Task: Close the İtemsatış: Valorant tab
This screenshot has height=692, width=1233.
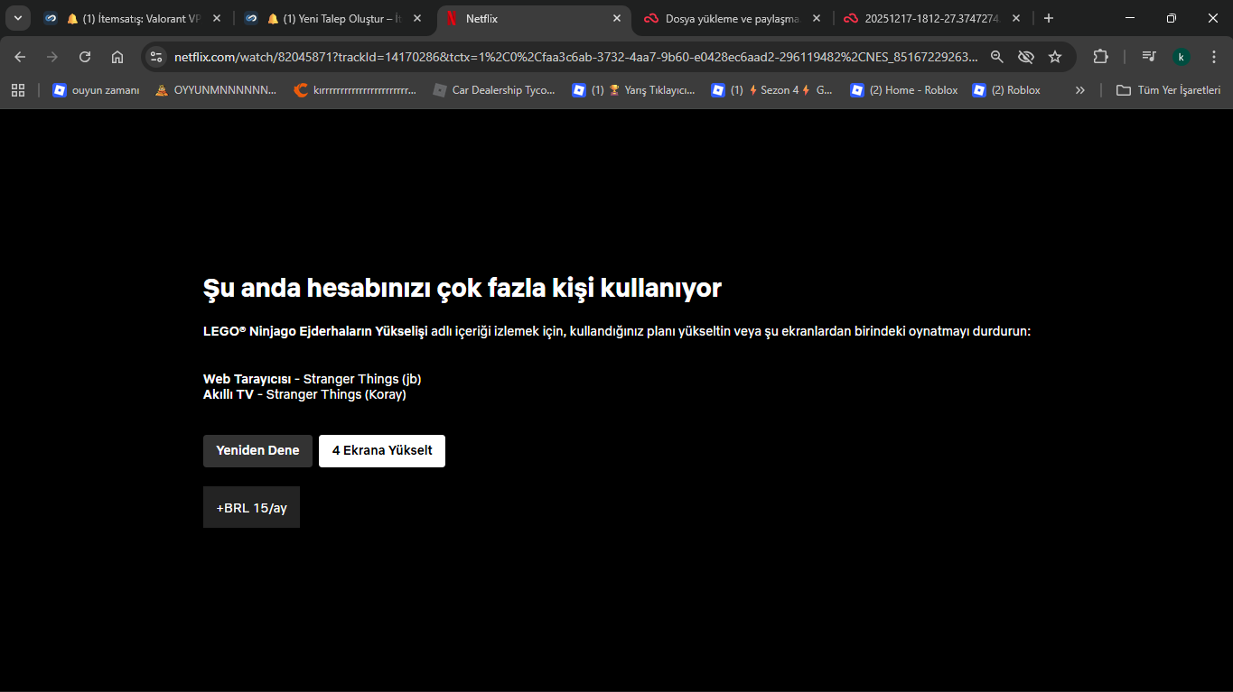Action: [x=216, y=18]
